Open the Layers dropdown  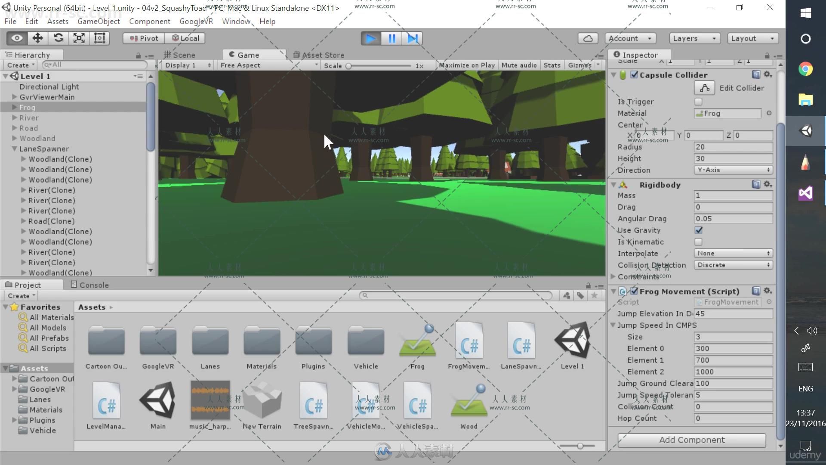694,38
